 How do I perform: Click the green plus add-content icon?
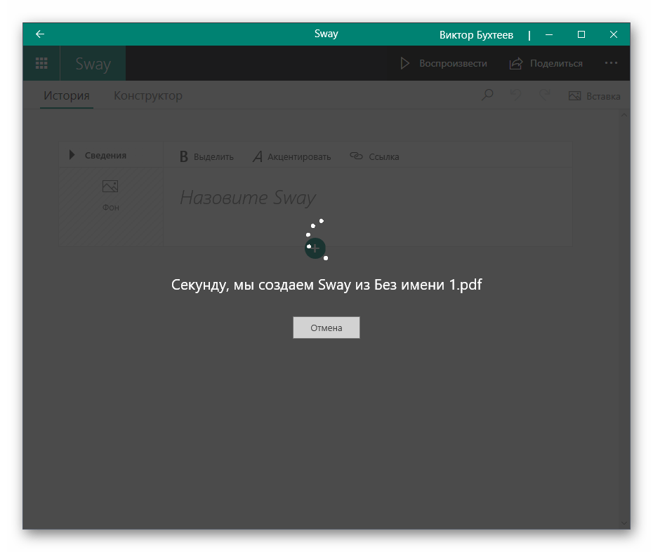tap(315, 248)
